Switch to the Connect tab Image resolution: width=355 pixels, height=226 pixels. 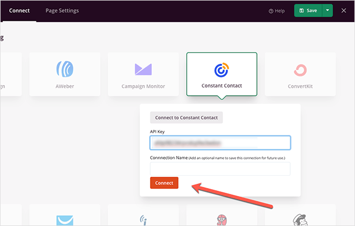(x=19, y=11)
